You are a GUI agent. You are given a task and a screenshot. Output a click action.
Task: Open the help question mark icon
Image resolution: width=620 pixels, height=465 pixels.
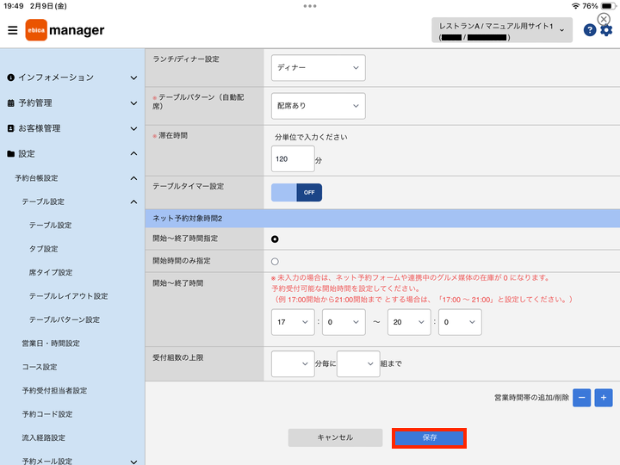tap(590, 30)
